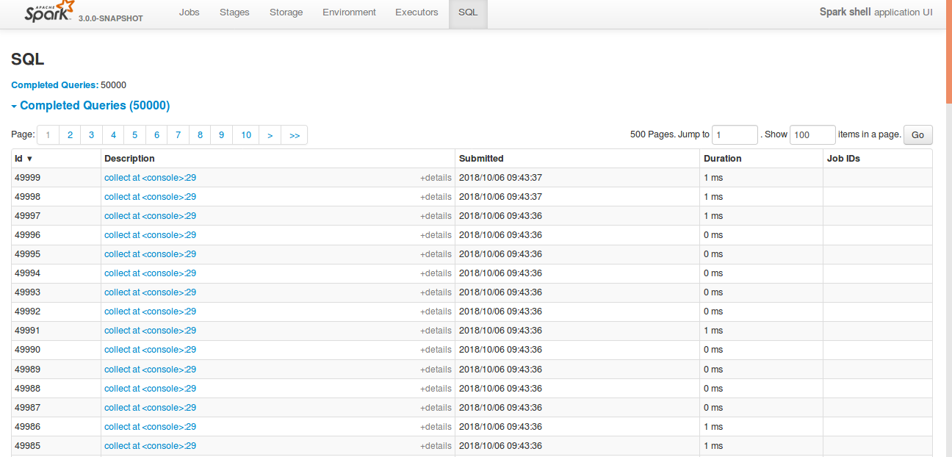This screenshot has width=952, height=457.
Task: Select the SQL tab
Action: click(x=468, y=12)
